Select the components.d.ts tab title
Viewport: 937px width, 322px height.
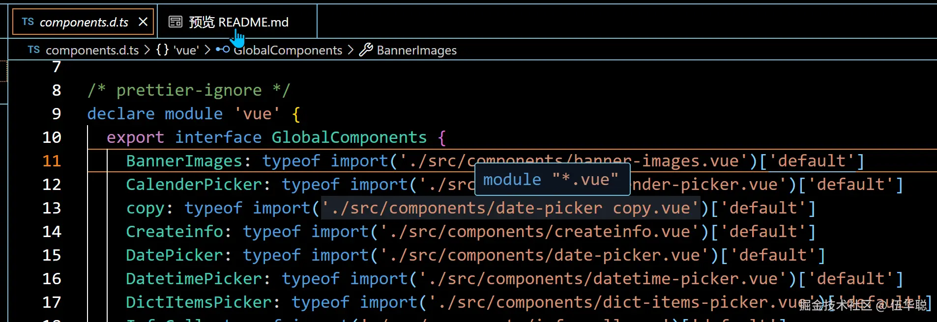[84, 22]
